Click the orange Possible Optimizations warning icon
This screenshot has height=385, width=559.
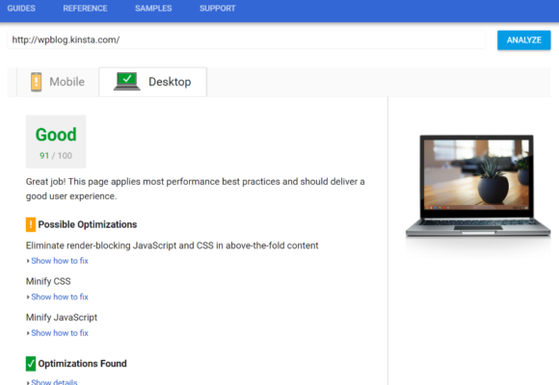31,224
